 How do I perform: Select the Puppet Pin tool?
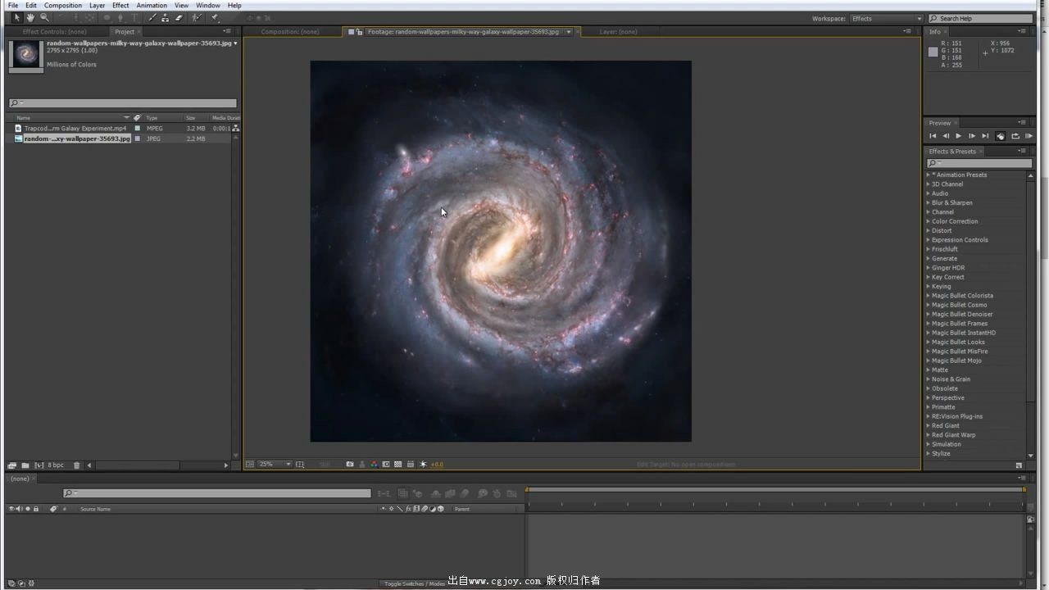[215, 17]
